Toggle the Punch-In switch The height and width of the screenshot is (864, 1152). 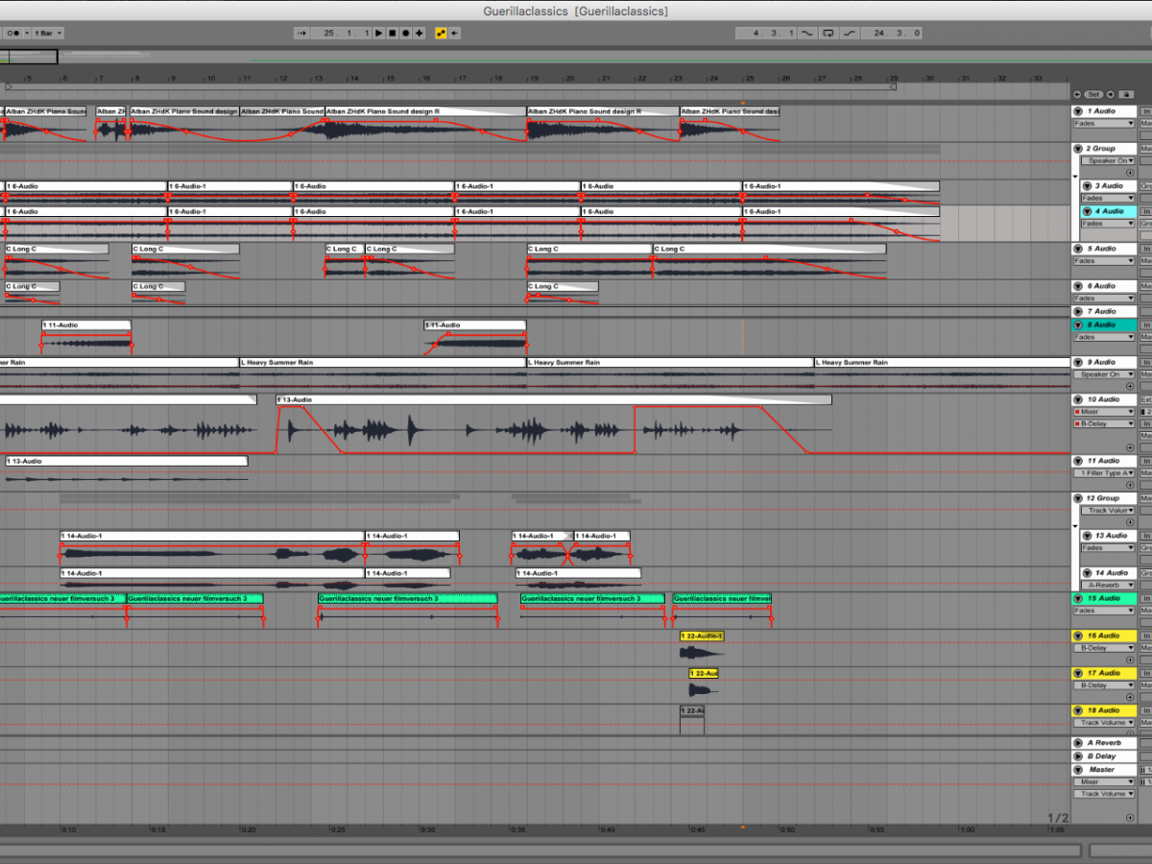coord(806,33)
